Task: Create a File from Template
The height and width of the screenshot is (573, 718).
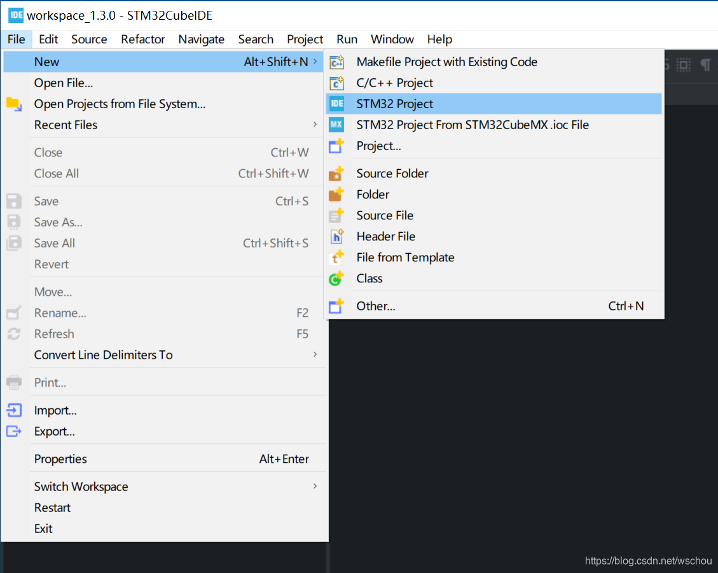Action: pyautogui.click(x=406, y=257)
